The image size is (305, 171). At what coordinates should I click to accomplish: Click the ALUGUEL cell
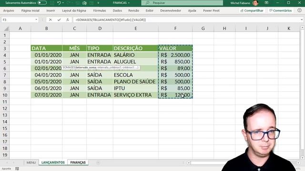point(135,62)
